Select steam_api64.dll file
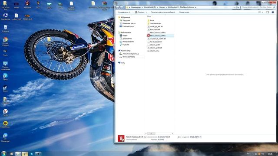The image size is (278, 156). pyautogui.click(x=156, y=48)
